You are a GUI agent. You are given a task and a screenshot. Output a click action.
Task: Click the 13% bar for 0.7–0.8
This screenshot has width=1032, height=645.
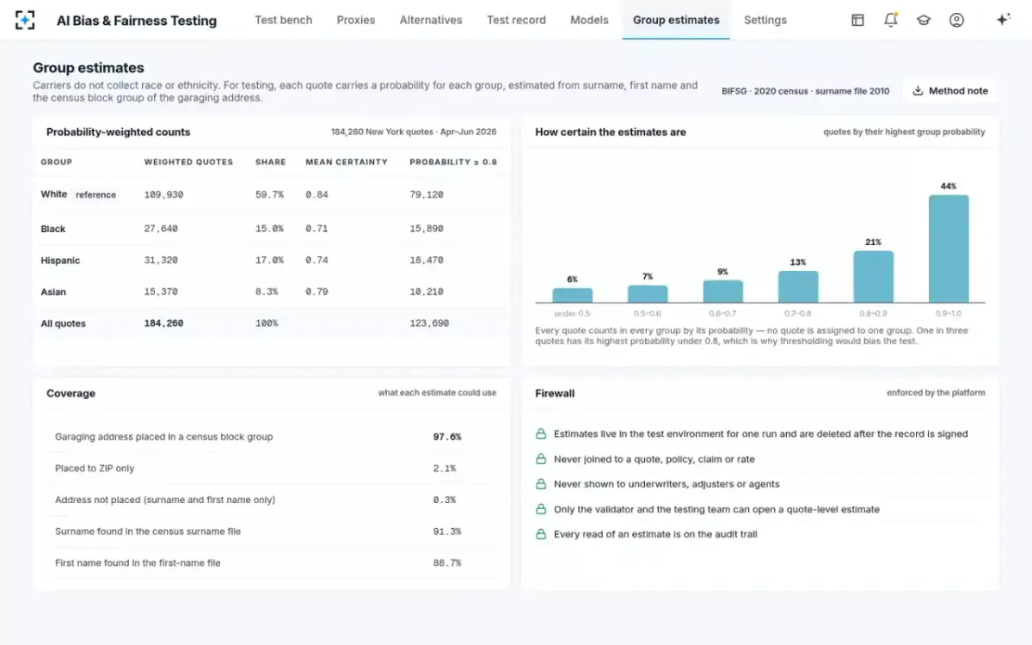798,286
